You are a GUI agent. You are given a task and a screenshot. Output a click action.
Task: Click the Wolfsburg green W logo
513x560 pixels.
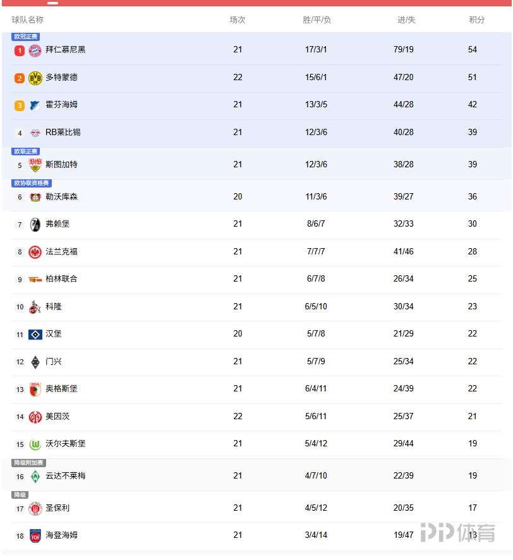[x=35, y=444]
